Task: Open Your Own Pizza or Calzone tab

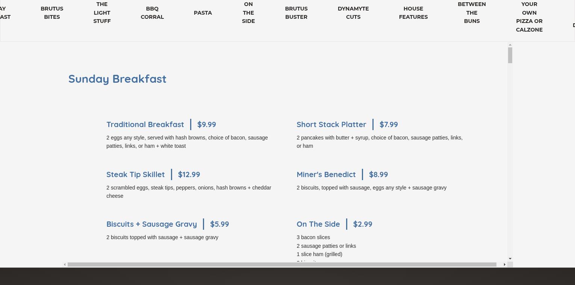Action: pyautogui.click(x=529, y=17)
